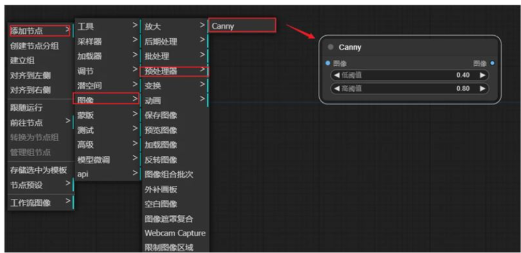Decrease low threshold with left arrow
Screen dimensions: 521x253
[336, 76]
